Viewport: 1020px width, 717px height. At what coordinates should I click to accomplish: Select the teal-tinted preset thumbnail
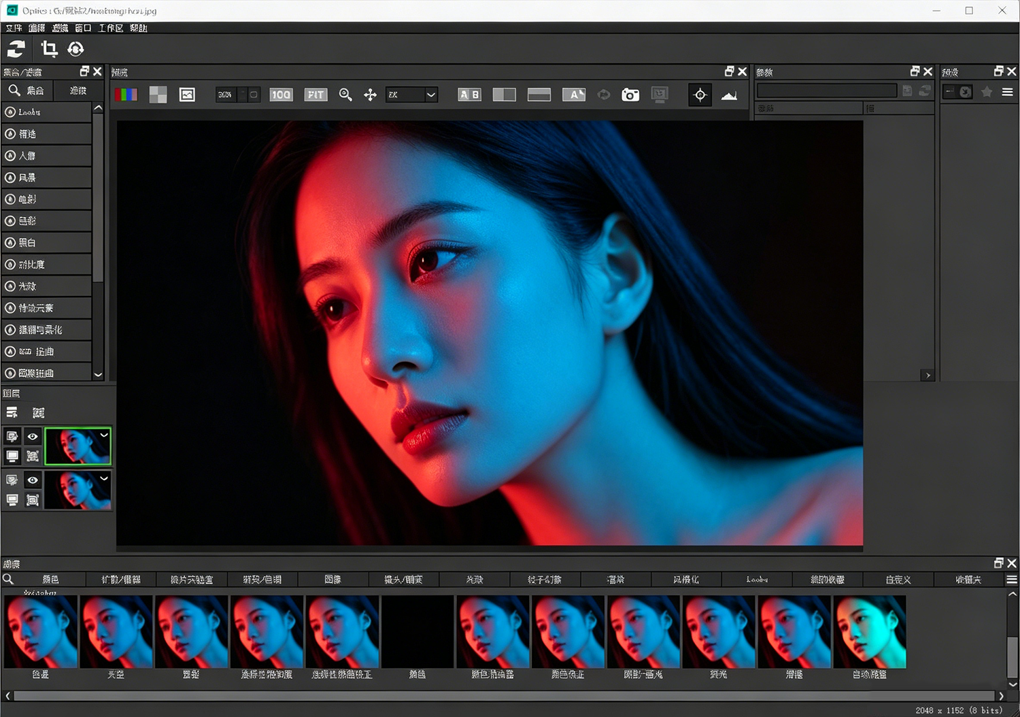(x=870, y=631)
